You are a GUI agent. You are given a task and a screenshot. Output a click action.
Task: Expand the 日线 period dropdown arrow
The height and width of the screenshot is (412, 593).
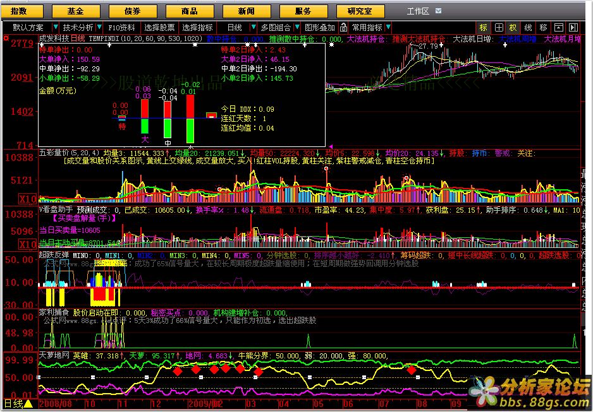coord(254,27)
